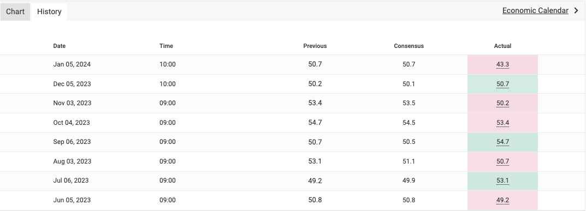Click the Aug 03, 2023 actual value
The height and width of the screenshot is (211, 586).
coord(502,161)
